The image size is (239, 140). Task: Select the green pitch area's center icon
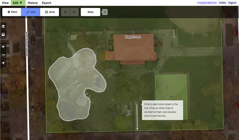coord(171,97)
